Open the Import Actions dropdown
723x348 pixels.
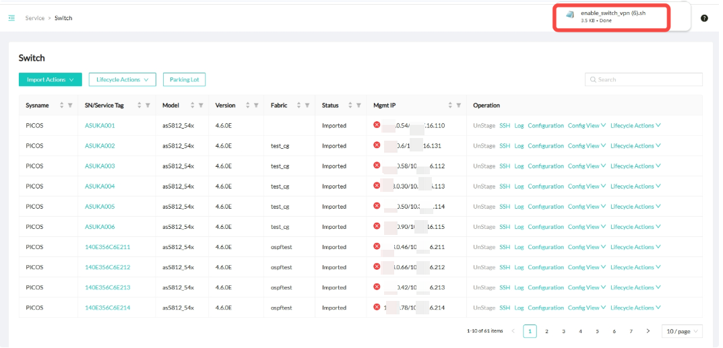point(50,79)
